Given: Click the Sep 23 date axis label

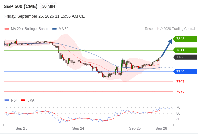Looking at the screenshot, I should [x=21, y=128].
